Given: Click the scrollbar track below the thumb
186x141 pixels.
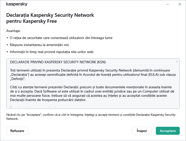Looking at the screenshot, I should click(x=177, y=87).
